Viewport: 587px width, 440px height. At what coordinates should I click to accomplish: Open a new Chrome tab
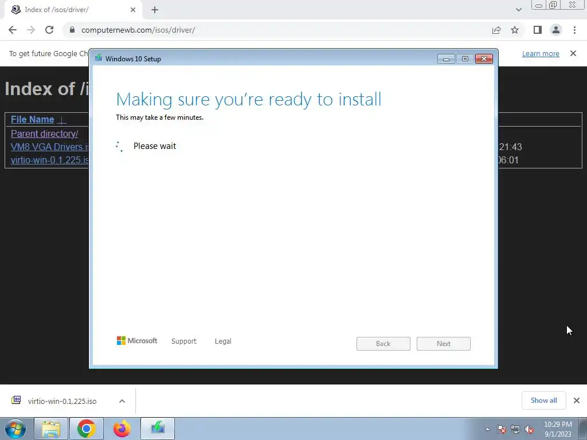[155, 10]
